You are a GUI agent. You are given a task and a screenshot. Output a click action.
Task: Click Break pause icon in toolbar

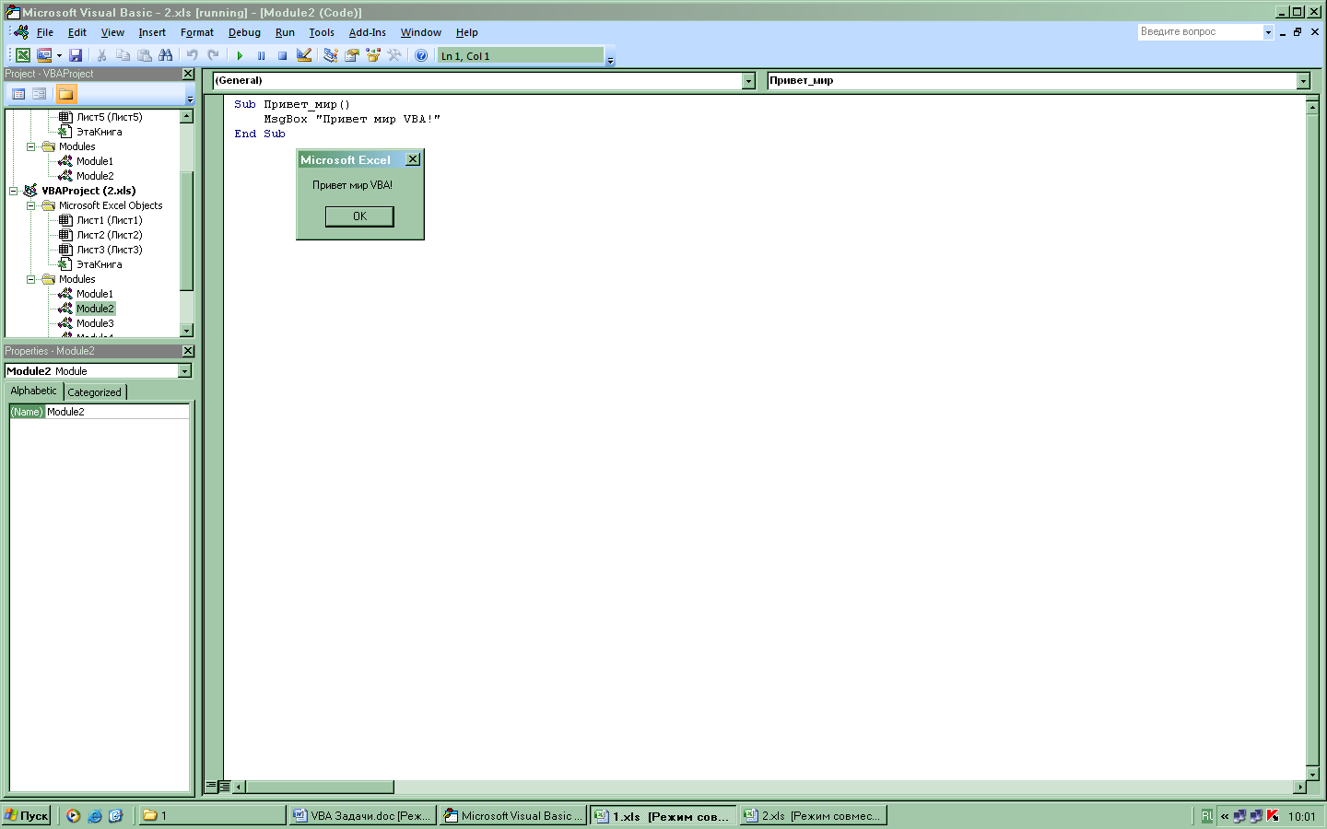click(x=261, y=55)
